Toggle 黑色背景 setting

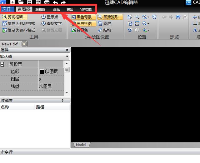[83, 17]
